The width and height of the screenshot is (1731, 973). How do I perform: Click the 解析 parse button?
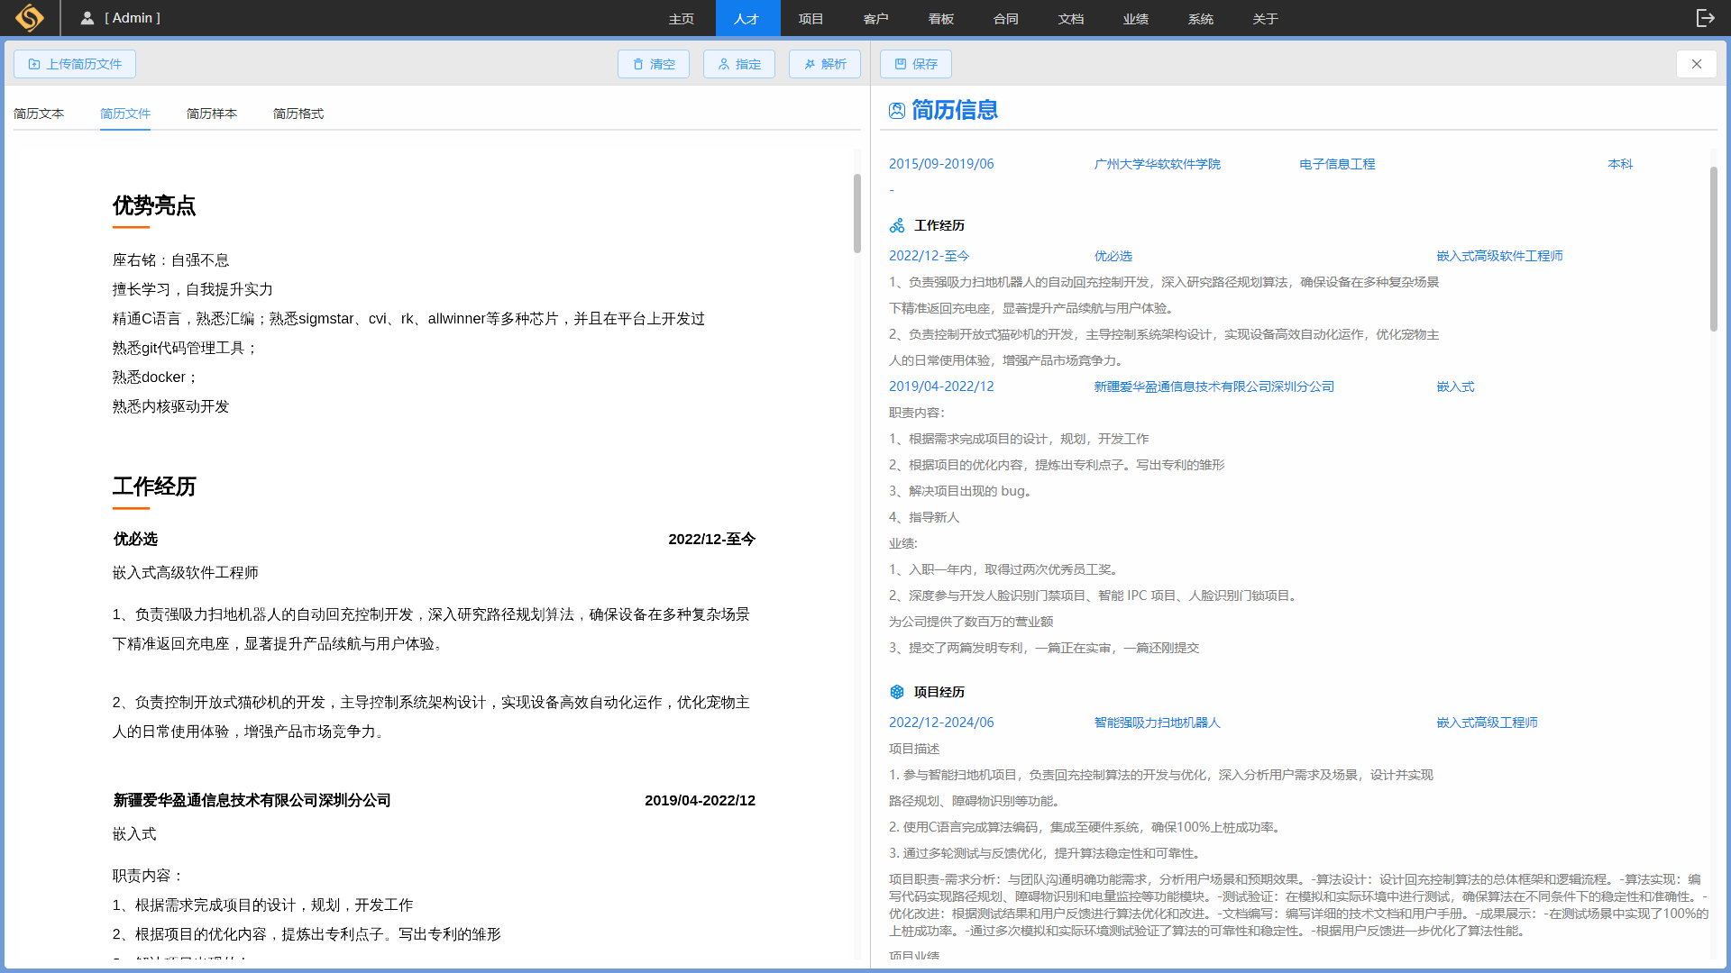tap(825, 64)
